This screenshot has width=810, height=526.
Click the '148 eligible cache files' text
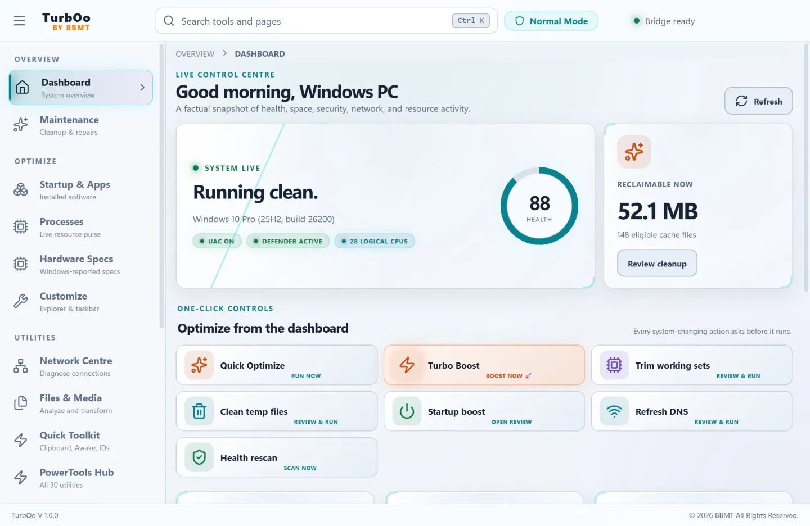[656, 235]
